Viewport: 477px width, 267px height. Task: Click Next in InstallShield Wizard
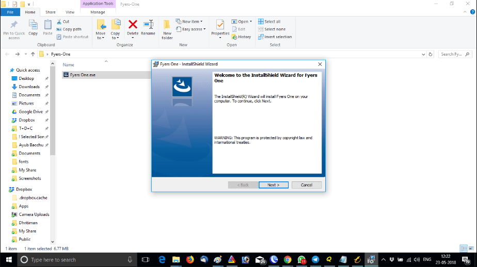tap(273, 185)
